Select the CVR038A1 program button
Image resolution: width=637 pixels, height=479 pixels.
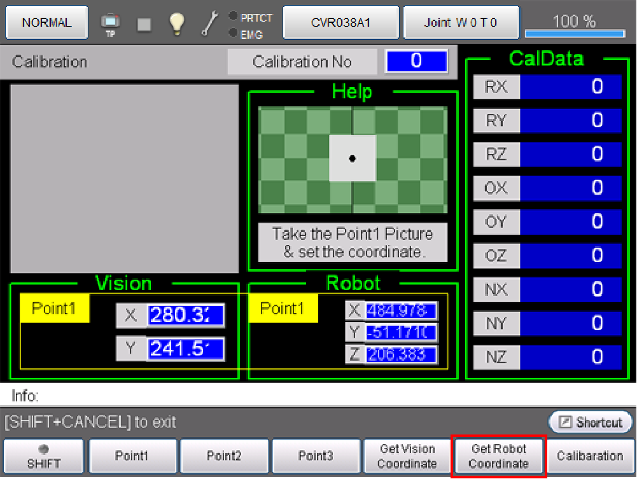click(x=340, y=23)
